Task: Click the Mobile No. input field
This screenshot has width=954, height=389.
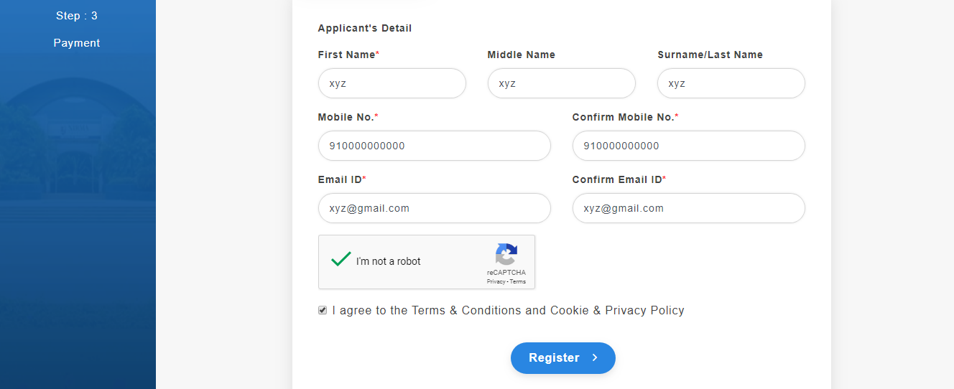Action: click(434, 146)
